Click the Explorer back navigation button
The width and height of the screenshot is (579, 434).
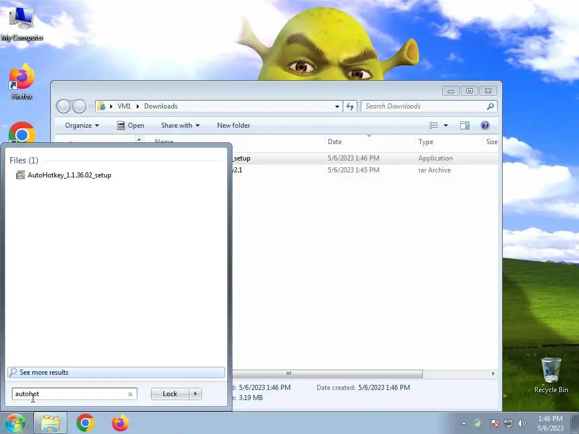tap(63, 106)
